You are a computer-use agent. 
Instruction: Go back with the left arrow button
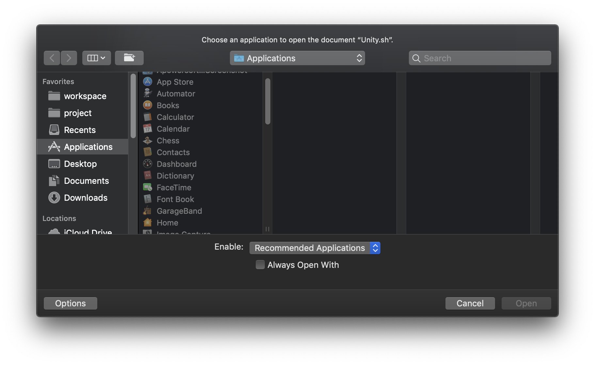tap(52, 58)
